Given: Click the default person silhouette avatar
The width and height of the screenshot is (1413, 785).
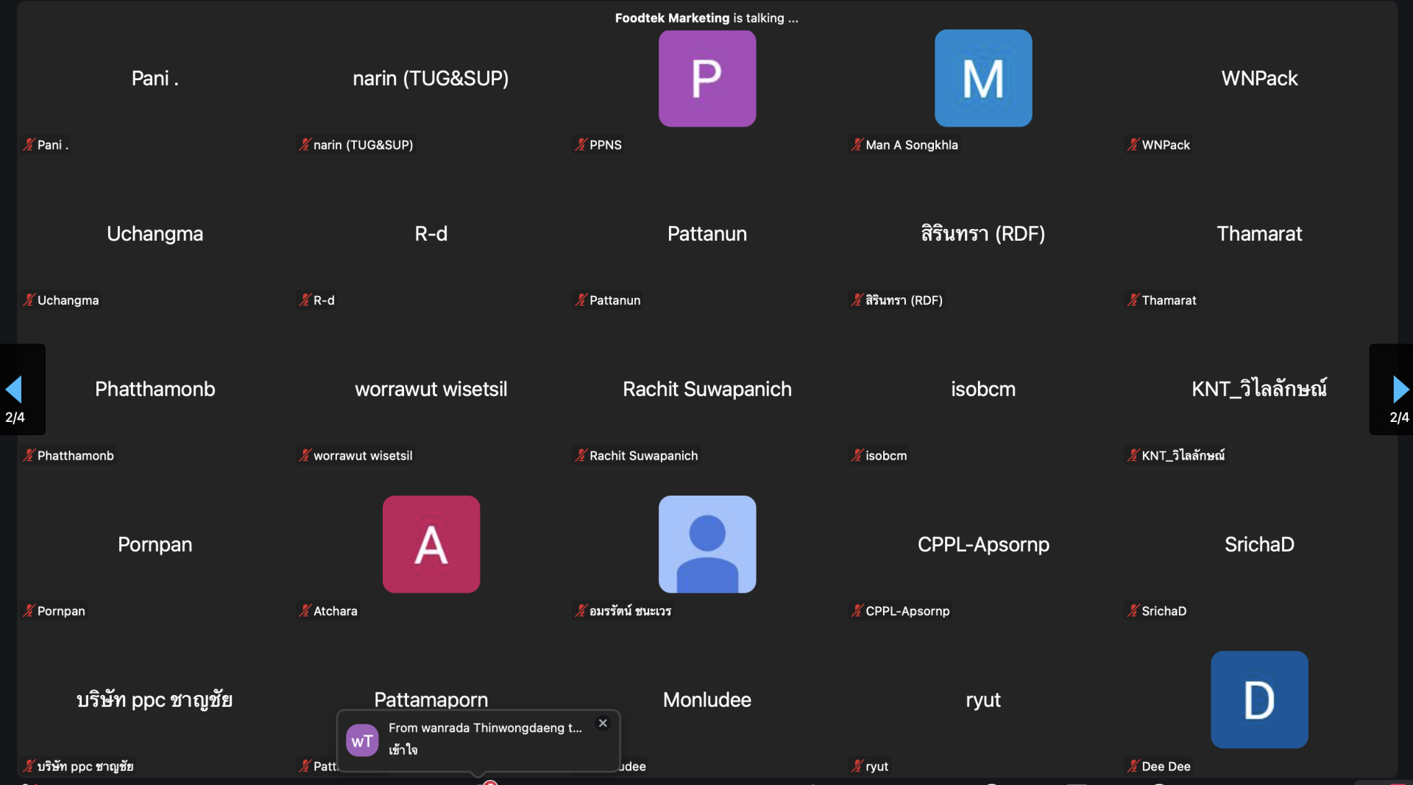Looking at the screenshot, I should point(706,544).
